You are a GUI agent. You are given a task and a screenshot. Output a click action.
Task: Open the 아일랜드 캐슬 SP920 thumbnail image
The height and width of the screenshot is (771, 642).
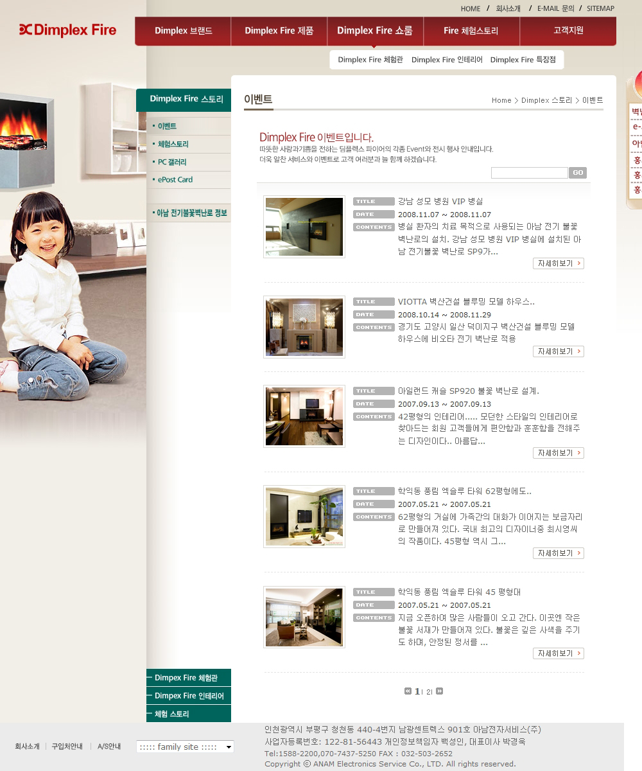[304, 416]
